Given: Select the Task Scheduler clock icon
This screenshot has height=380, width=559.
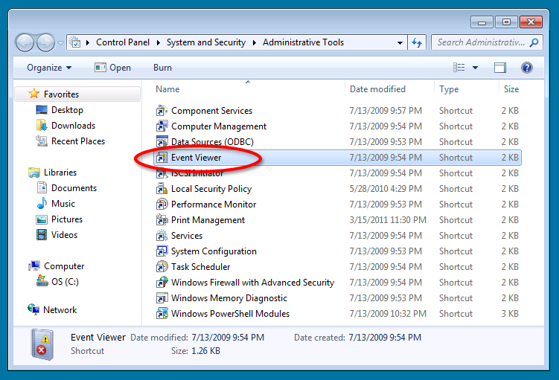Looking at the screenshot, I should 162,267.
